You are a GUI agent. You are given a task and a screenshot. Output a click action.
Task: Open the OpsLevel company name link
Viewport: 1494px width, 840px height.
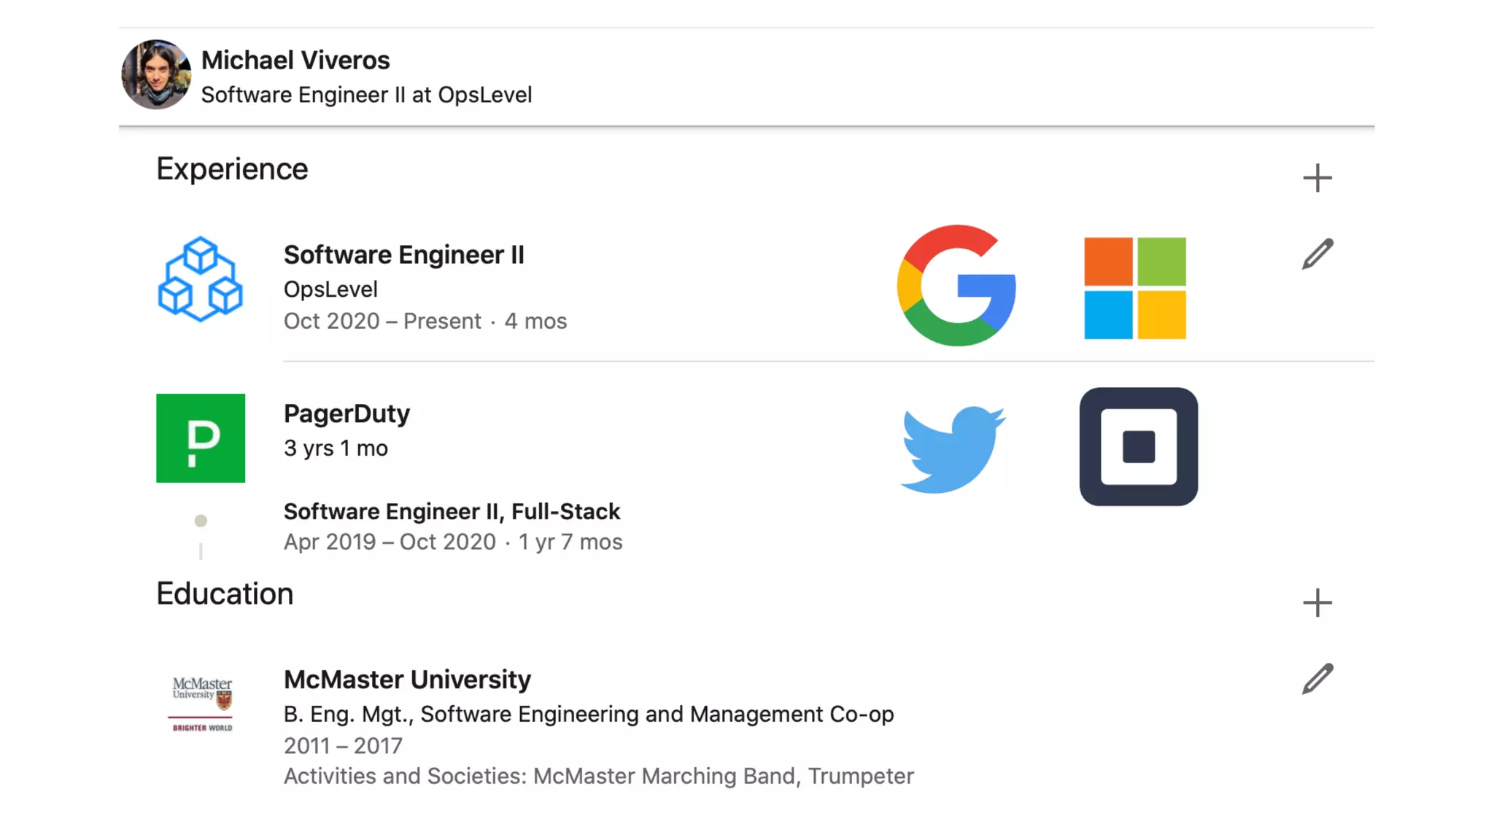pyautogui.click(x=330, y=289)
